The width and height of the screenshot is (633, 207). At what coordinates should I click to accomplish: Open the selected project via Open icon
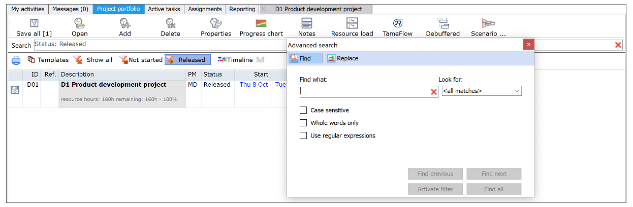[79, 23]
